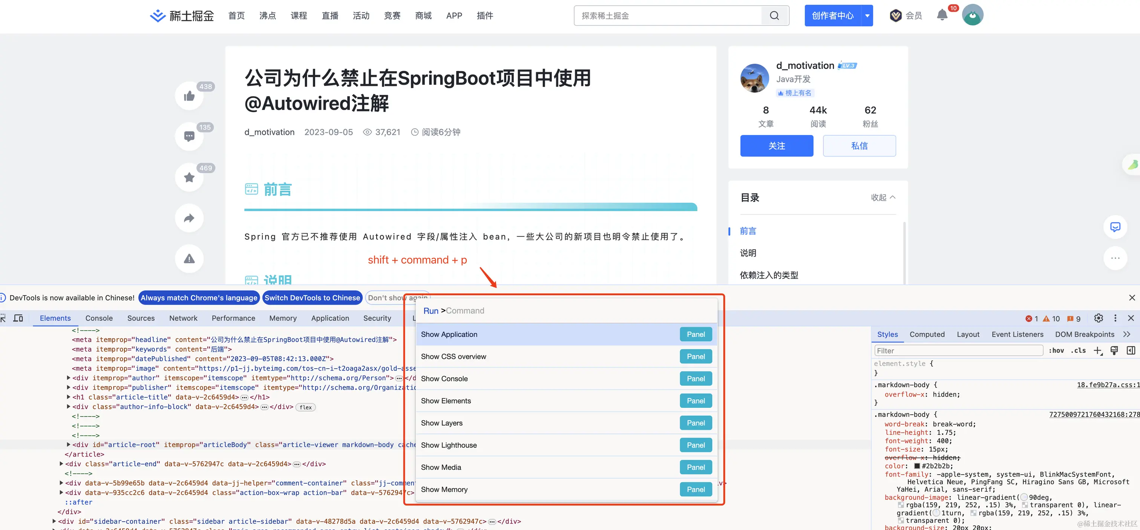Toggle the :hov element state panel
The height and width of the screenshot is (530, 1140).
pyautogui.click(x=1056, y=351)
